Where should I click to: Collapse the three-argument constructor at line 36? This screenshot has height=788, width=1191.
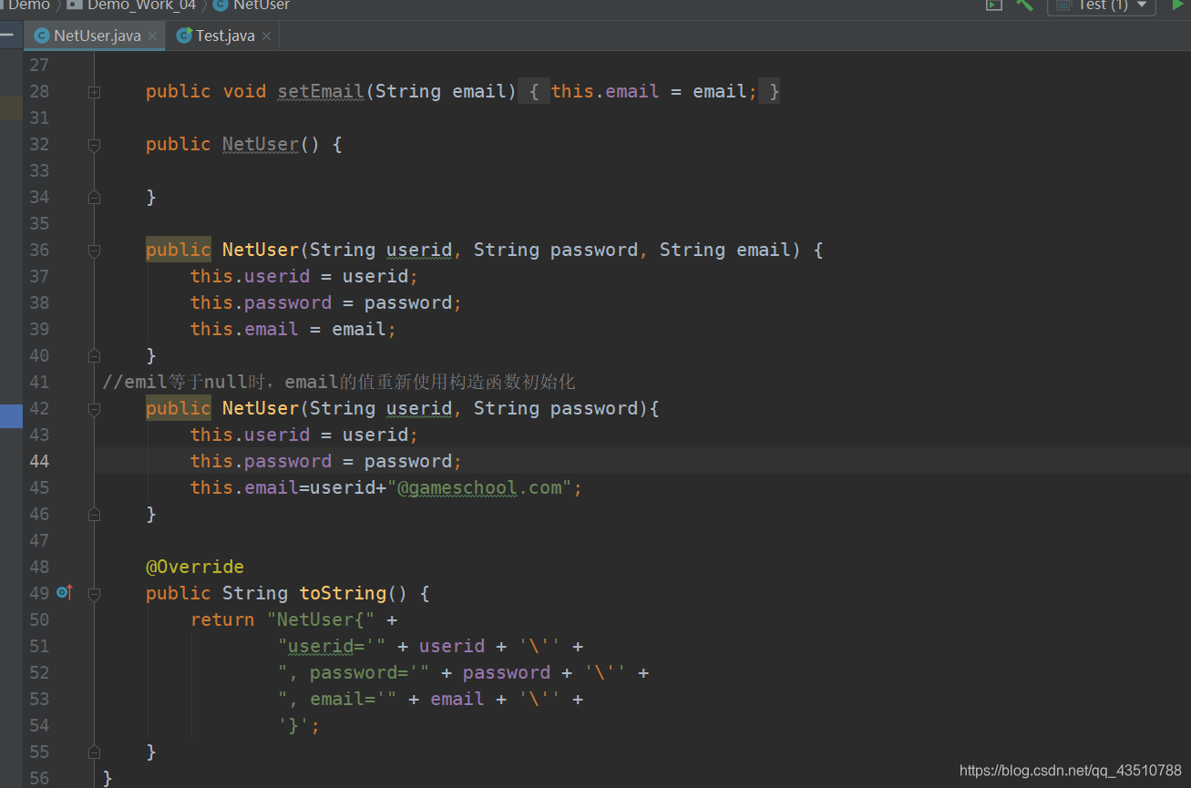(x=94, y=251)
